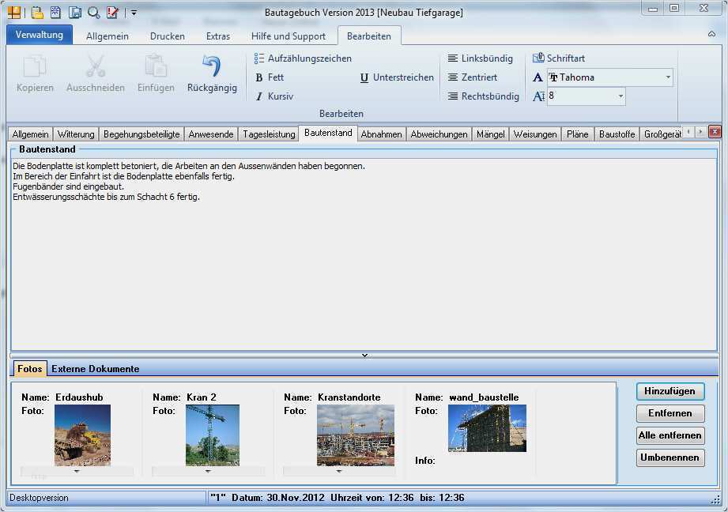This screenshot has height=512, width=728.
Task: Click the Rückgängig undo arrow icon
Action: click(211, 66)
